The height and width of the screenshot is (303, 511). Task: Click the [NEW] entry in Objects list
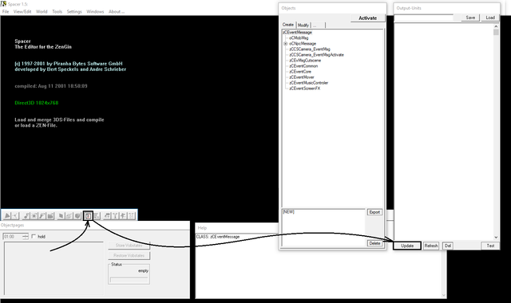click(x=288, y=212)
